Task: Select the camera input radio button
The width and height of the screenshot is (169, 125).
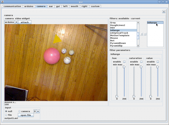Action: pyautogui.click(x=20, y=111)
